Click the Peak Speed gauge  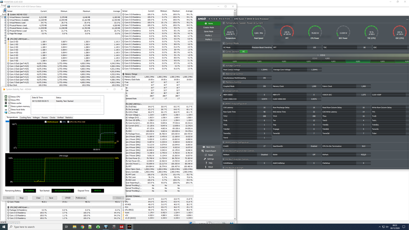(259, 33)
